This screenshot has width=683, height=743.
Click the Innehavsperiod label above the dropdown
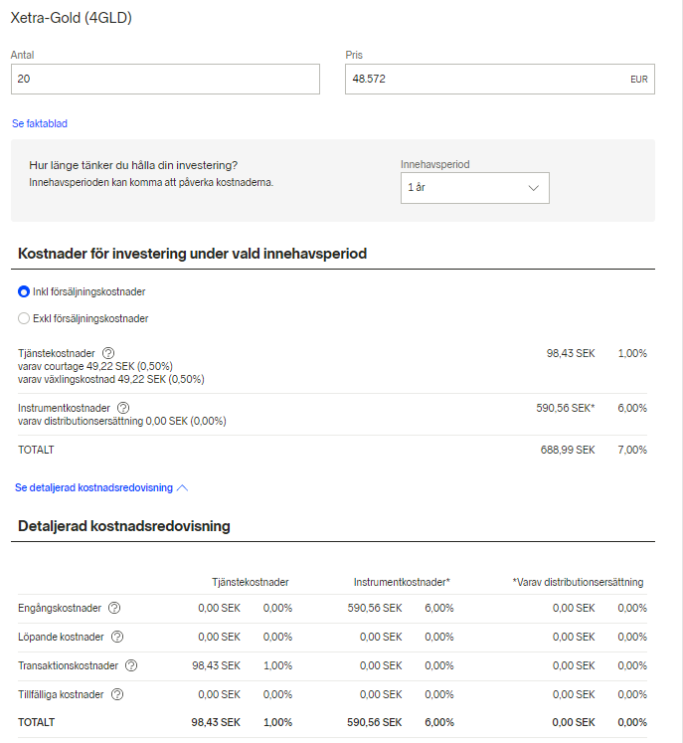pos(432,164)
